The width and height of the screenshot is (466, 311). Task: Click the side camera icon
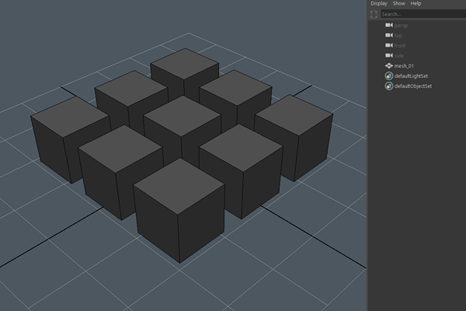[389, 55]
